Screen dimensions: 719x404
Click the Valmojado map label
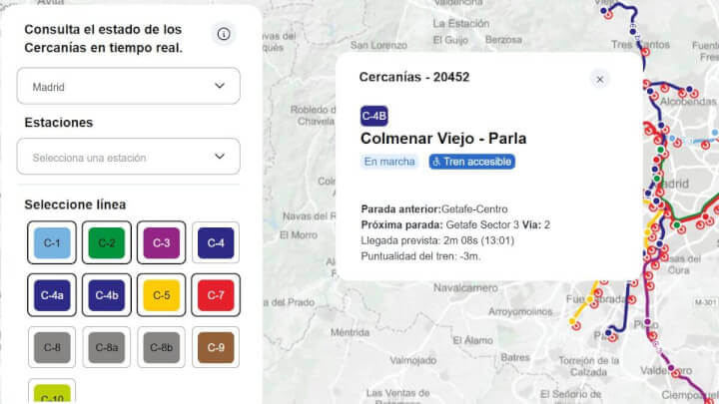[x=412, y=360]
